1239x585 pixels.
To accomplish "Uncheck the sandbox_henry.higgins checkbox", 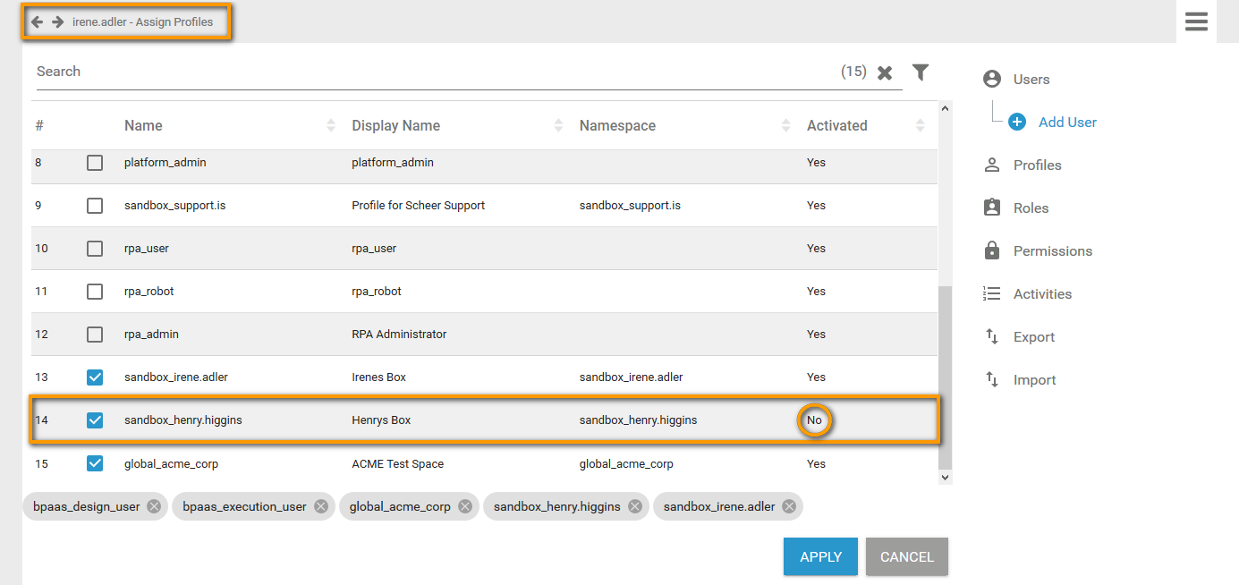I will (x=95, y=420).
